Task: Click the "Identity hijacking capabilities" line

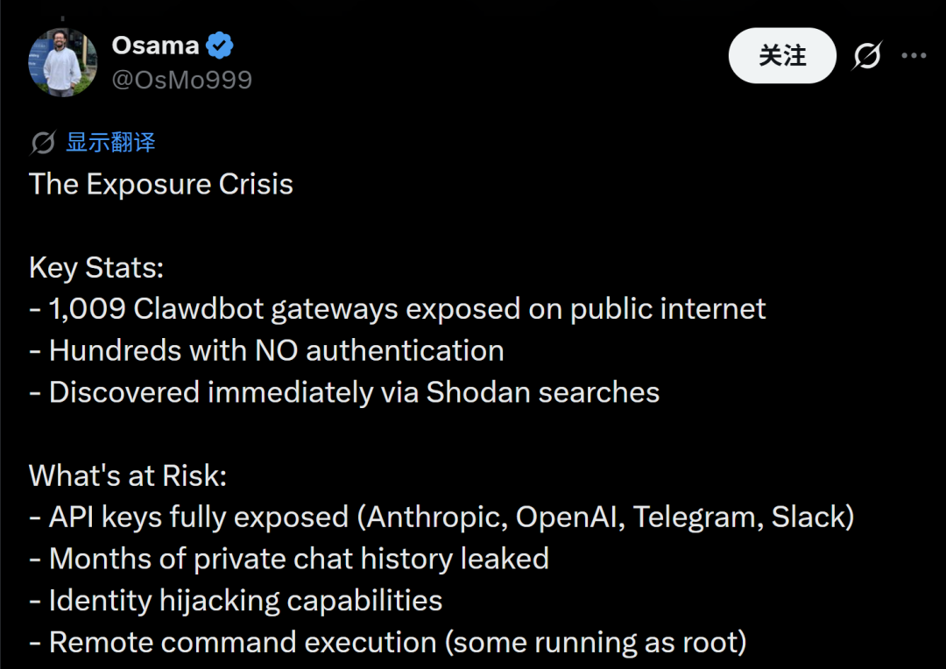Action: [x=236, y=600]
